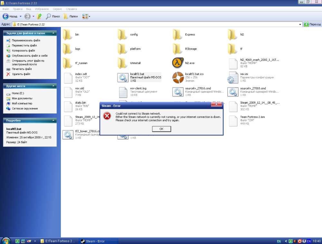Select the Express folder icon
This screenshot has height=244, width=322.
(177, 34)
